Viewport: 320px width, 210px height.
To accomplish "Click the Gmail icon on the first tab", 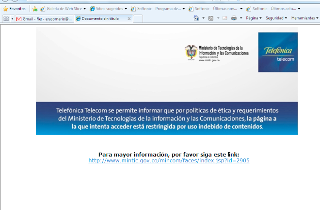I will 19,19.
